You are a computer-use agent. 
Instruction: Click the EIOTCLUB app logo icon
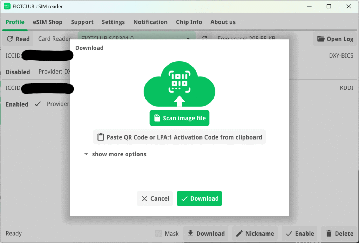tap(7, 6)
